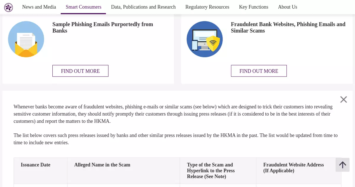355x187 pixels.
Task: Click the paragraph about press releases list
Action: [175, 139]
